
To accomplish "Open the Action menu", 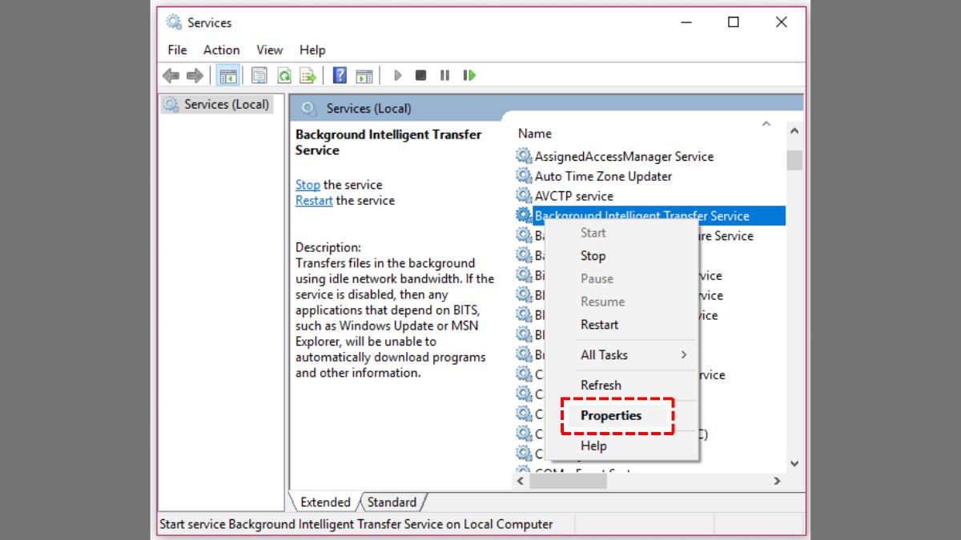I will click(221, 50).
